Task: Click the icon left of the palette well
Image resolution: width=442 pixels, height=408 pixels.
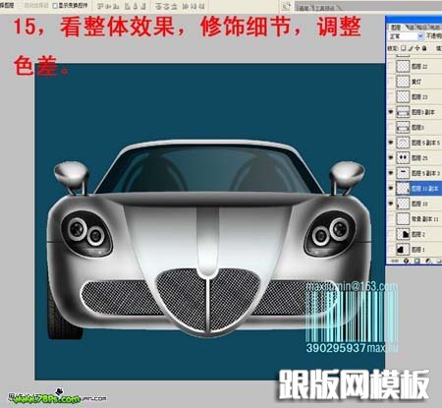Action: (x=286, y=6)
